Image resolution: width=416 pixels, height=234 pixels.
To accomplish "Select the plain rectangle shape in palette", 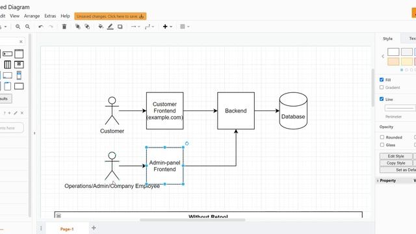I will [19, 86].
